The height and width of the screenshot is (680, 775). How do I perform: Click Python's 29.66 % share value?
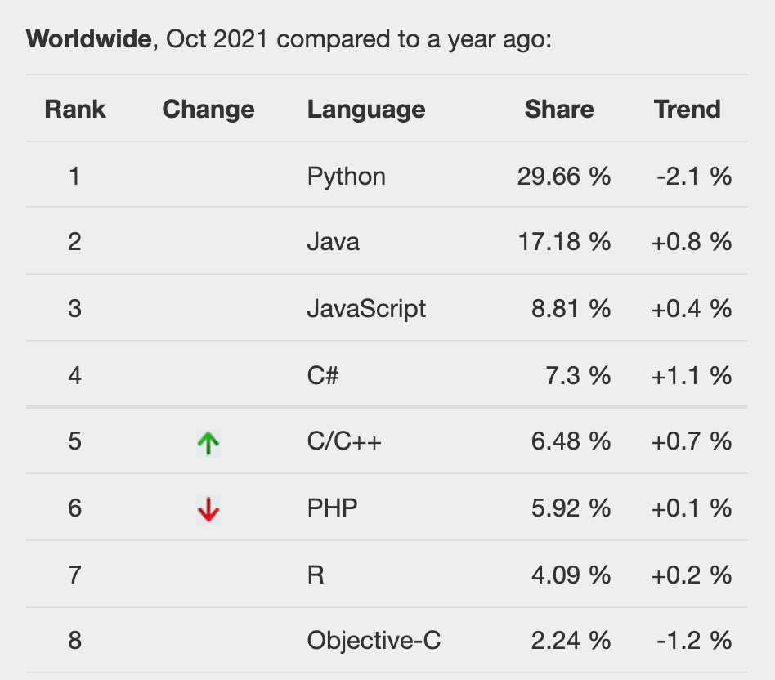coord(564,177)
